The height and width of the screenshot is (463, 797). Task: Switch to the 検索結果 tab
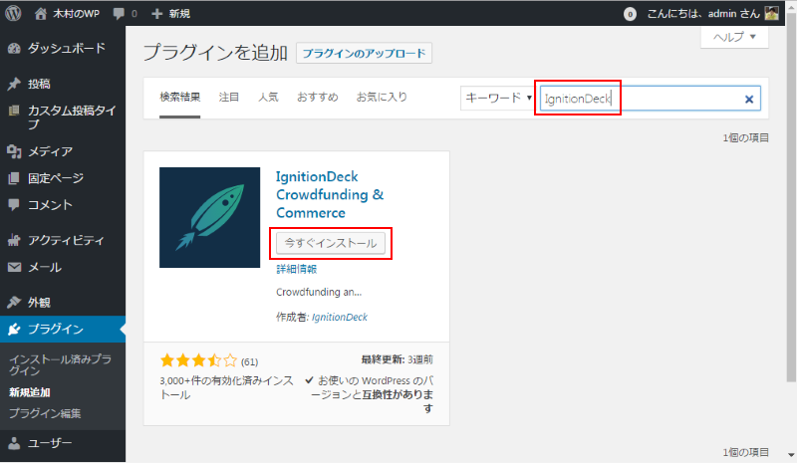[180, 97]
